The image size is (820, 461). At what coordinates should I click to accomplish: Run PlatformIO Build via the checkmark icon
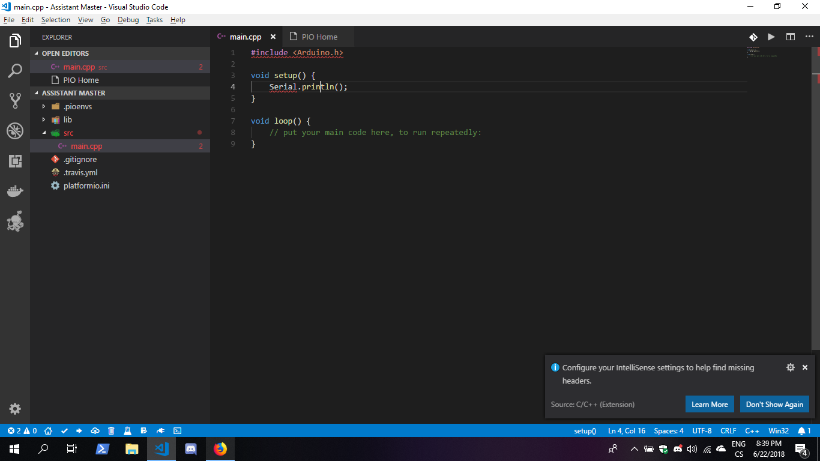(64, 430)
